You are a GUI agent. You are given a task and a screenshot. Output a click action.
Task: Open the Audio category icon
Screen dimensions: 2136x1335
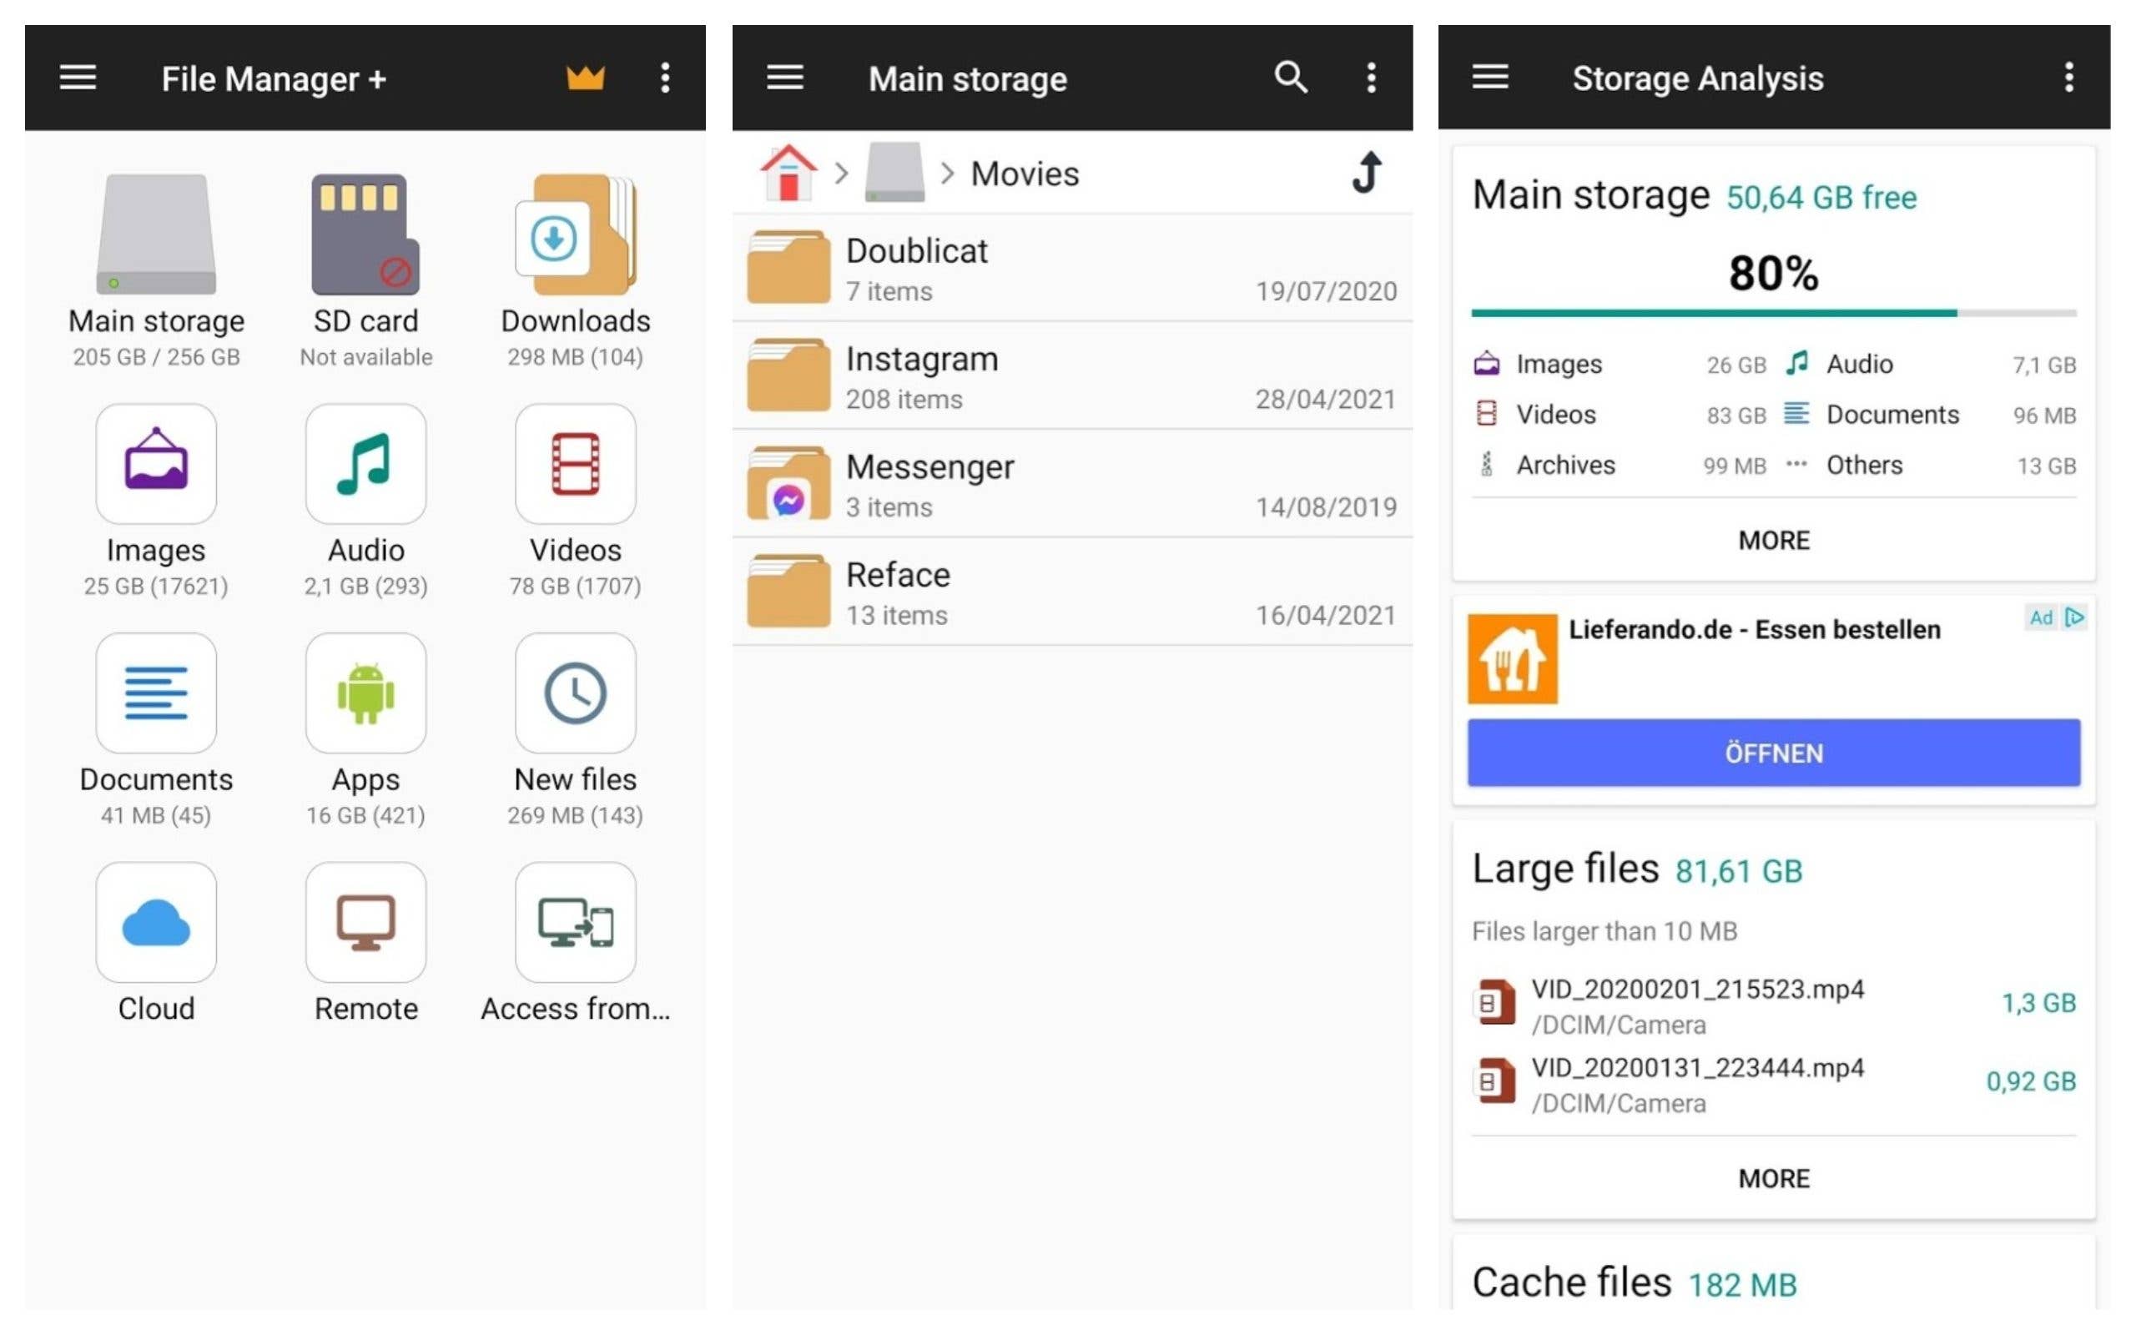tap(365, 464)
